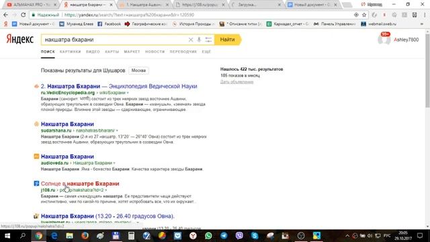Show more bookmarks via the » chevron
Viewport: 430px width, 242px height.
[x=422, y=24]
